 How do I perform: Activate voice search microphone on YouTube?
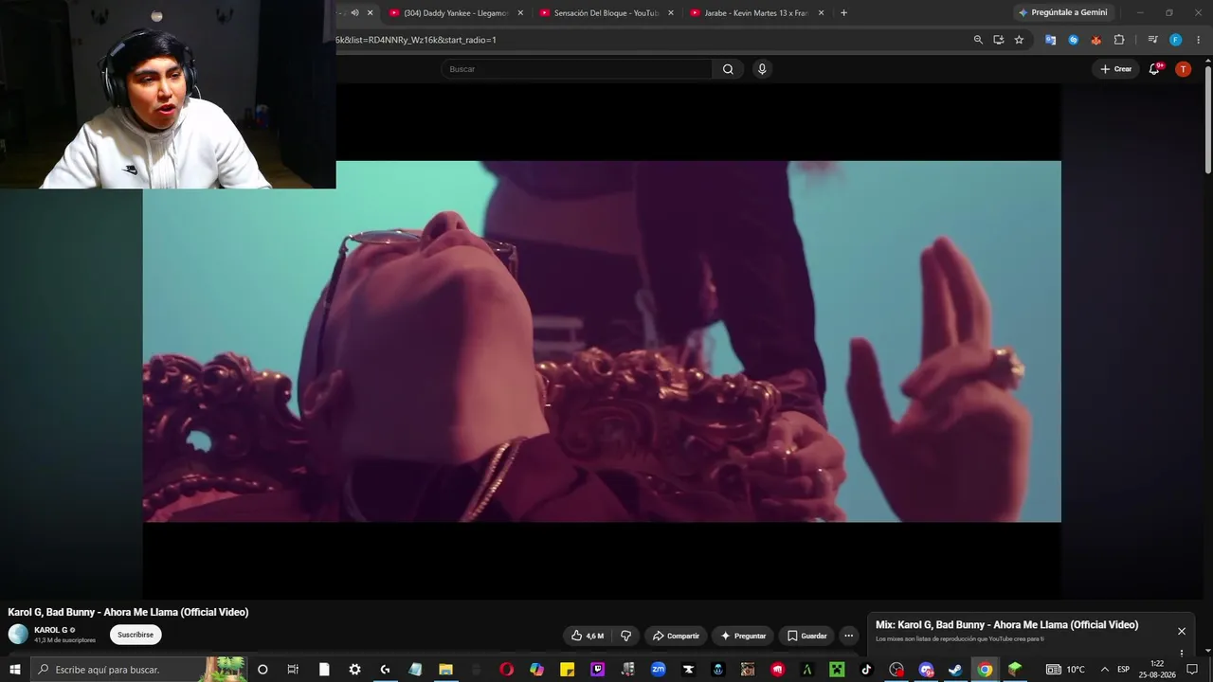(x=761, y=69)
